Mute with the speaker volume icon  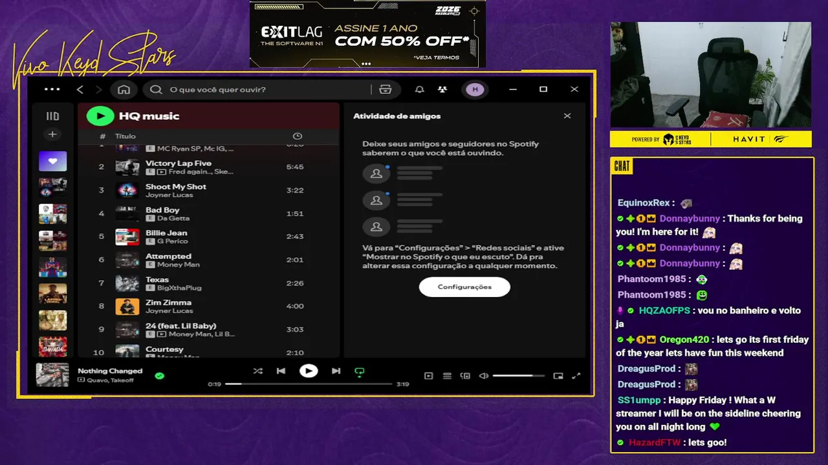click(x=483, y=376)
